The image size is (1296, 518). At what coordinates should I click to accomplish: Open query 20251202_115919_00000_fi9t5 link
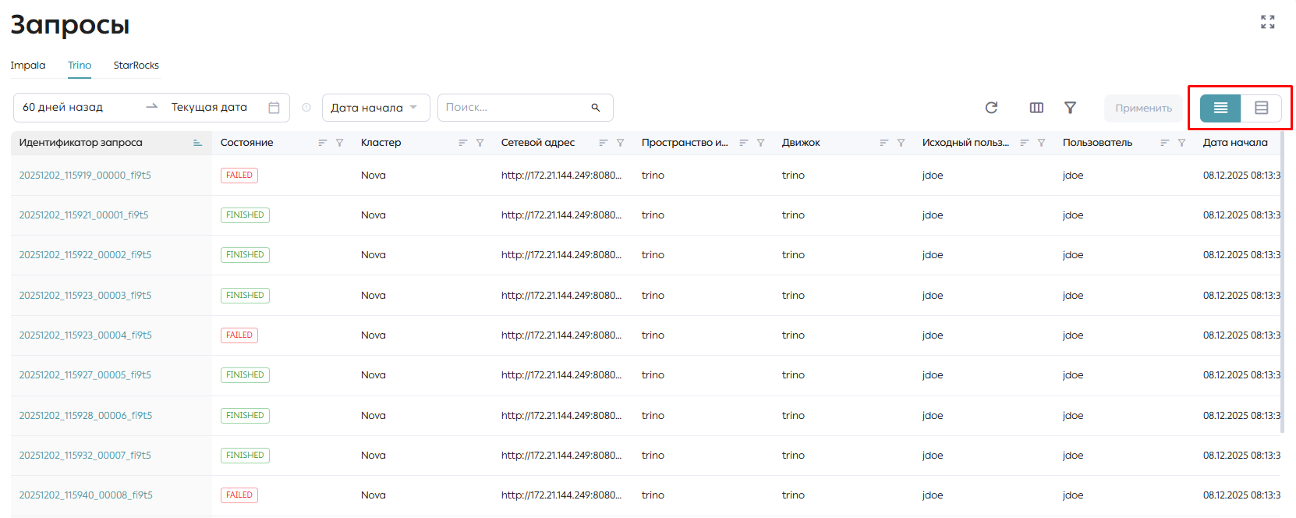[85, 176]
